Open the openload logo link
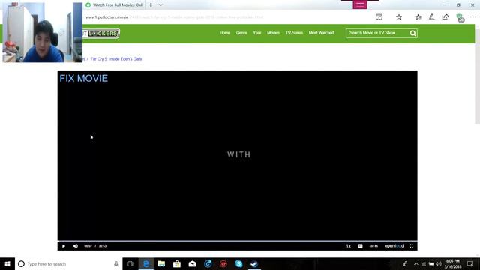 click(394, 246)
